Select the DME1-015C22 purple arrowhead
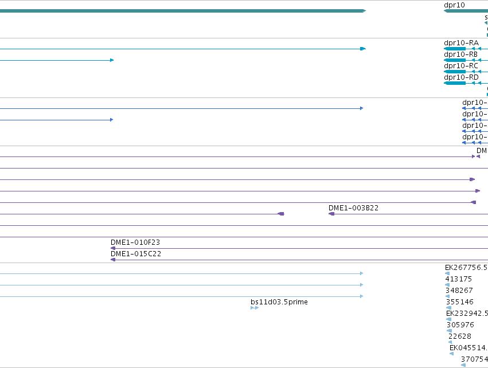This screenshot has width=488, height=368. 113,260
